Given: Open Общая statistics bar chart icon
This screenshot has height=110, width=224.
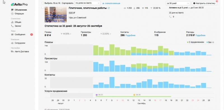Looking at the screenshot, I should [12, 22].
